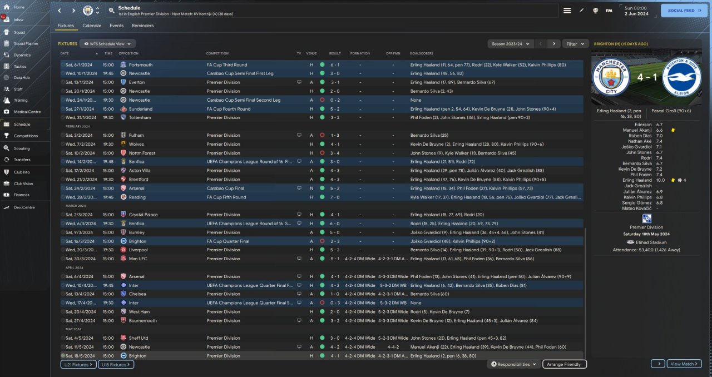Click the pencil edit icon
The height and width of the screenshot is (377, 712).
pyautogui.click(x=582, y=11)
